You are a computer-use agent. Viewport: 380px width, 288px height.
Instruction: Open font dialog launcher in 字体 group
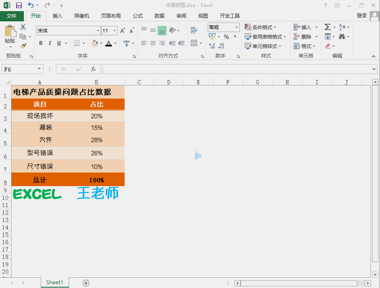134,56
